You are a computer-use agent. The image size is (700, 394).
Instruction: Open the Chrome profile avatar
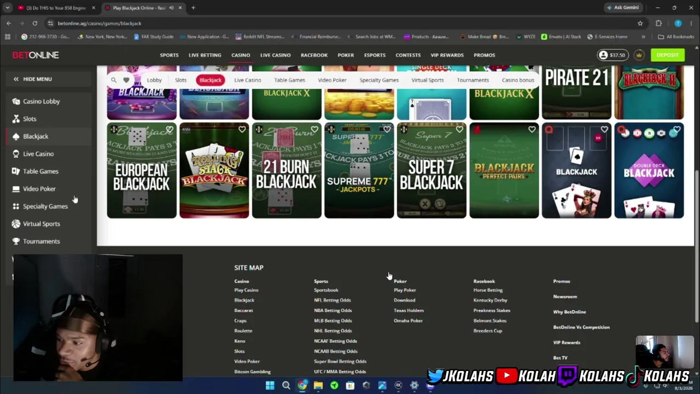[678, 24]
